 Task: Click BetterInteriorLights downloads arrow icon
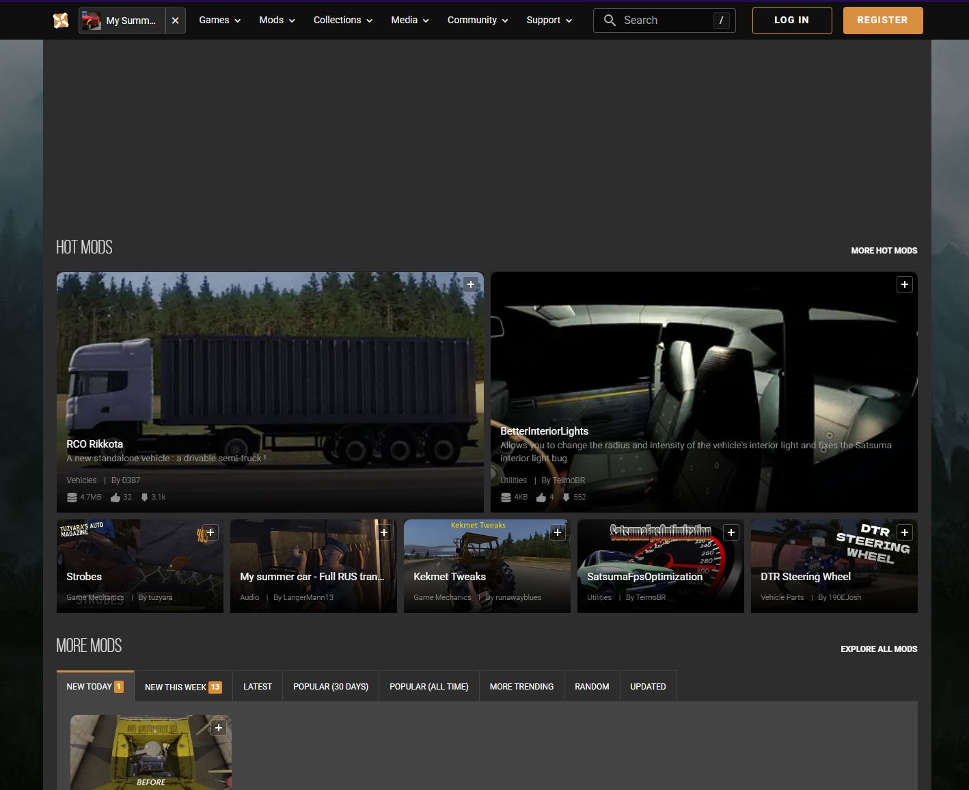(566, 498)
